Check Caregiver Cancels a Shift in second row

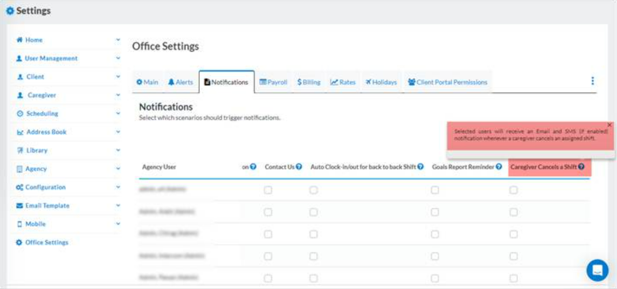pyautogui.click(x=513, y=212)
